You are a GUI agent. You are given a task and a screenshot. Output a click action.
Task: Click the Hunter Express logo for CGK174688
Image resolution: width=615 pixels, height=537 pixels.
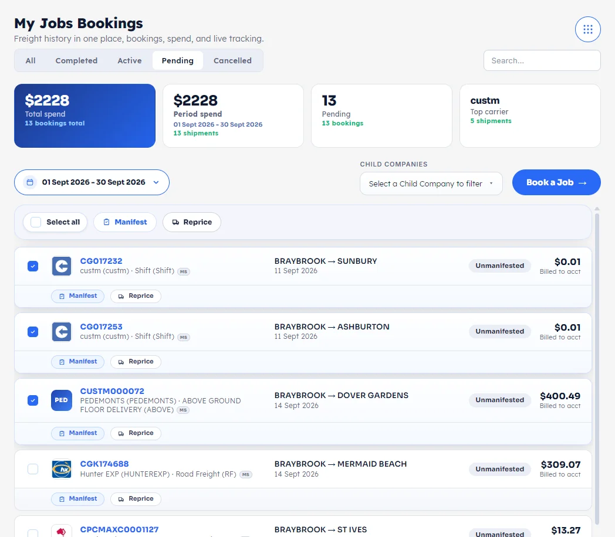pos(62,469)
